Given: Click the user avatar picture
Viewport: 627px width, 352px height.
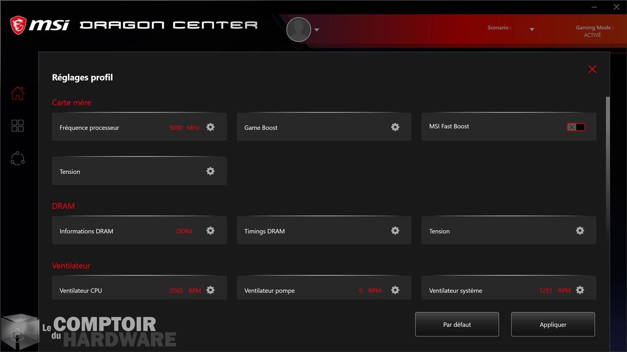Looking at the screenshot, I should (299, 29).
